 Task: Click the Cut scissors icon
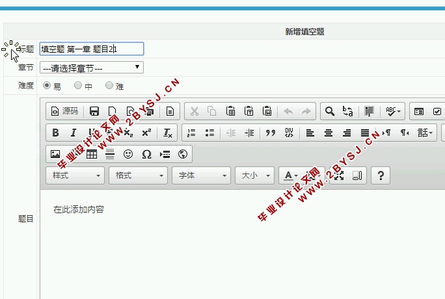click(x=195, y=111)
